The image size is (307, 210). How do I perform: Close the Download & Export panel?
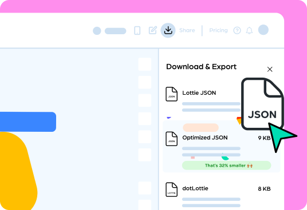[x=270, y=69]
